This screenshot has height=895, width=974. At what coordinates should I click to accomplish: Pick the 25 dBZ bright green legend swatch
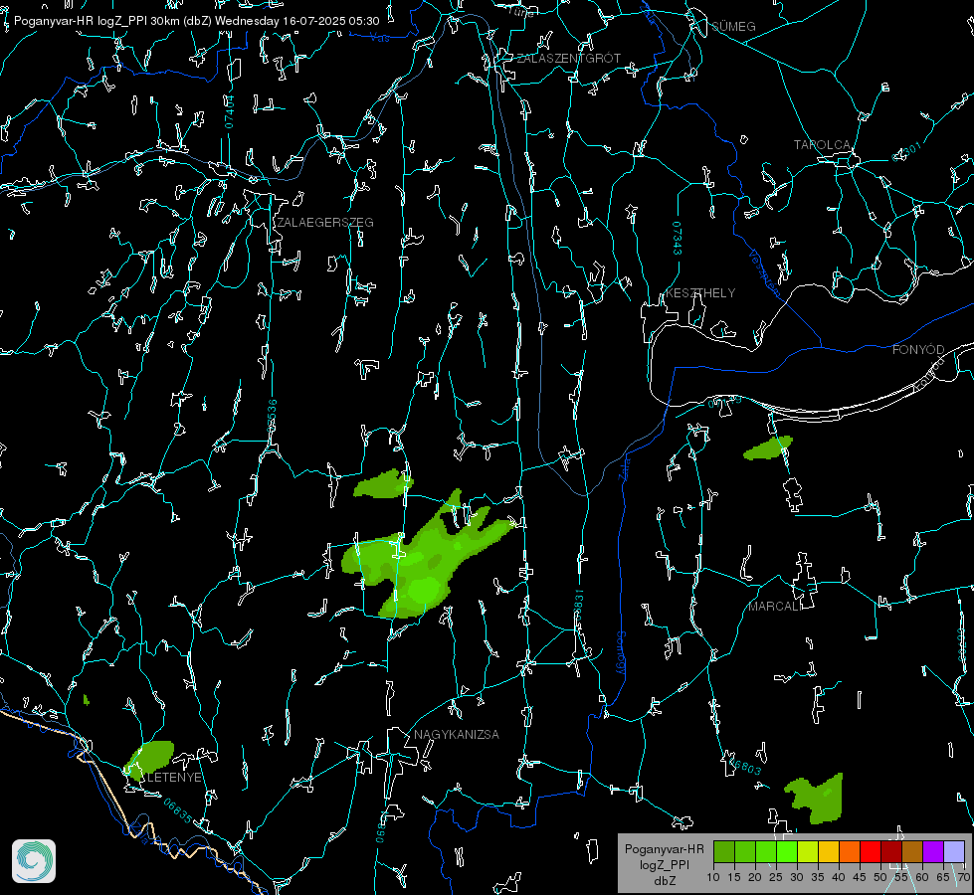click(787, 851)
